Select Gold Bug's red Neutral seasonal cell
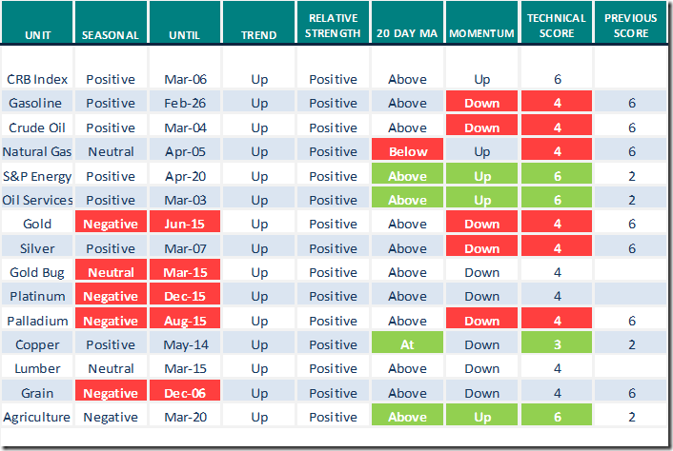This screenshot has height=451, width=673. coord(111,272)
